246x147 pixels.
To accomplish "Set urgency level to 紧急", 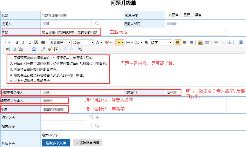I will (193, 15).
